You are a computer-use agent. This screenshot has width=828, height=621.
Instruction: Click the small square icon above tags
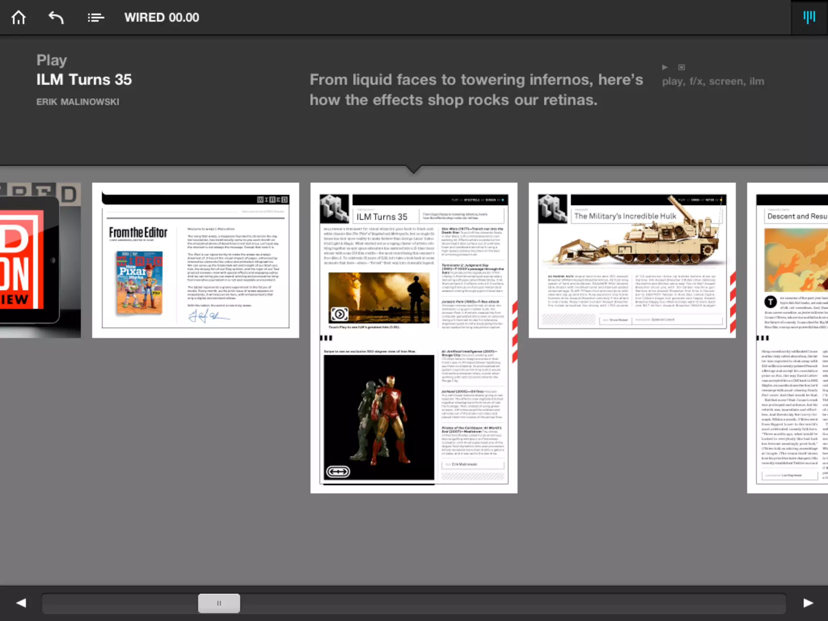tap(682, 68)
